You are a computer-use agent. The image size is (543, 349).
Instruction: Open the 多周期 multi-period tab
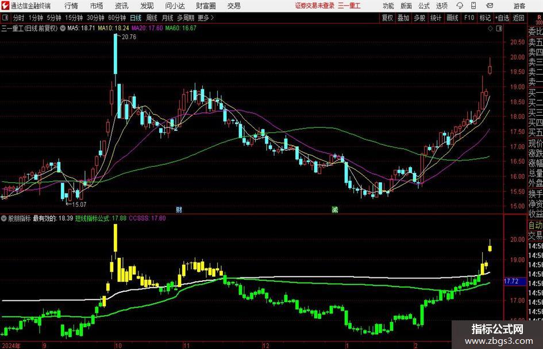(186, 18)
